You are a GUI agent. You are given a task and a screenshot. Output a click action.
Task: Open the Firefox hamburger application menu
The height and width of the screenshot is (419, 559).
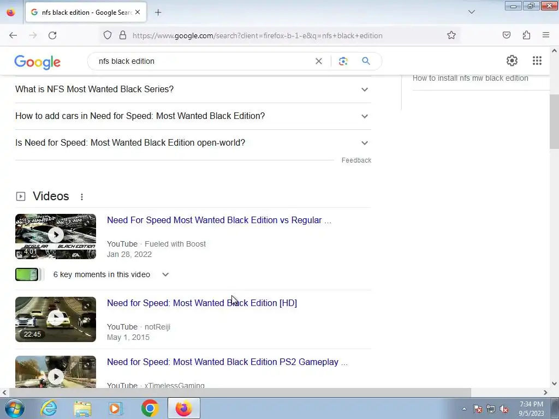(x=545, y=35)
